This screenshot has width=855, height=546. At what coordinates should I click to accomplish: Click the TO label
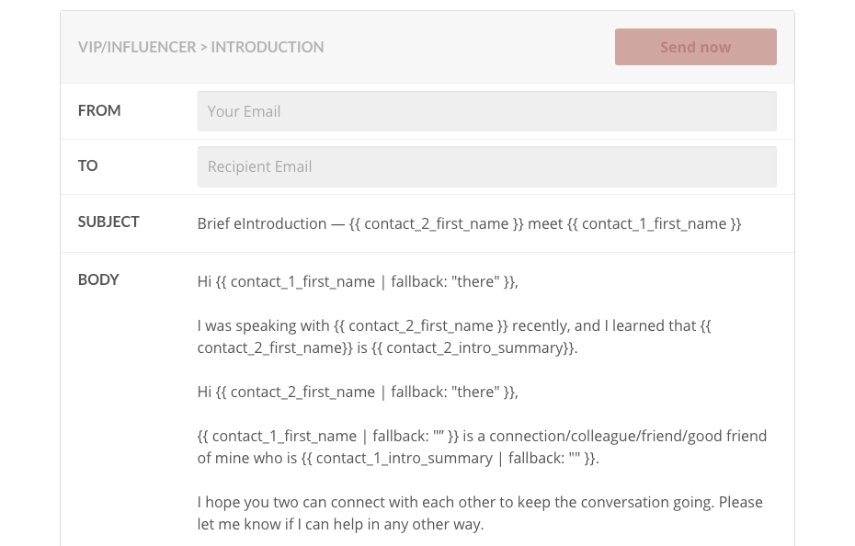[88, 165]
